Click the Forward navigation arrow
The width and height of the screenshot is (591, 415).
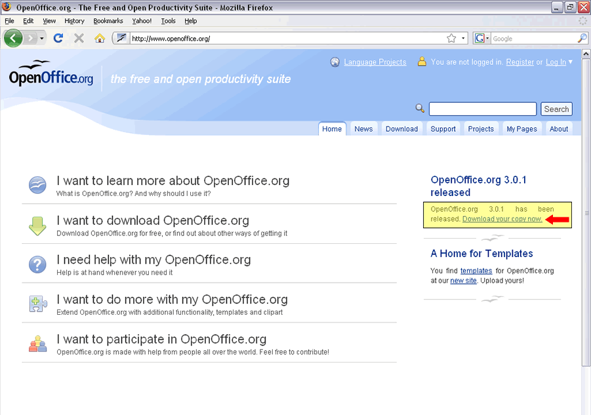pyautogui.click(x=31, y=38)
